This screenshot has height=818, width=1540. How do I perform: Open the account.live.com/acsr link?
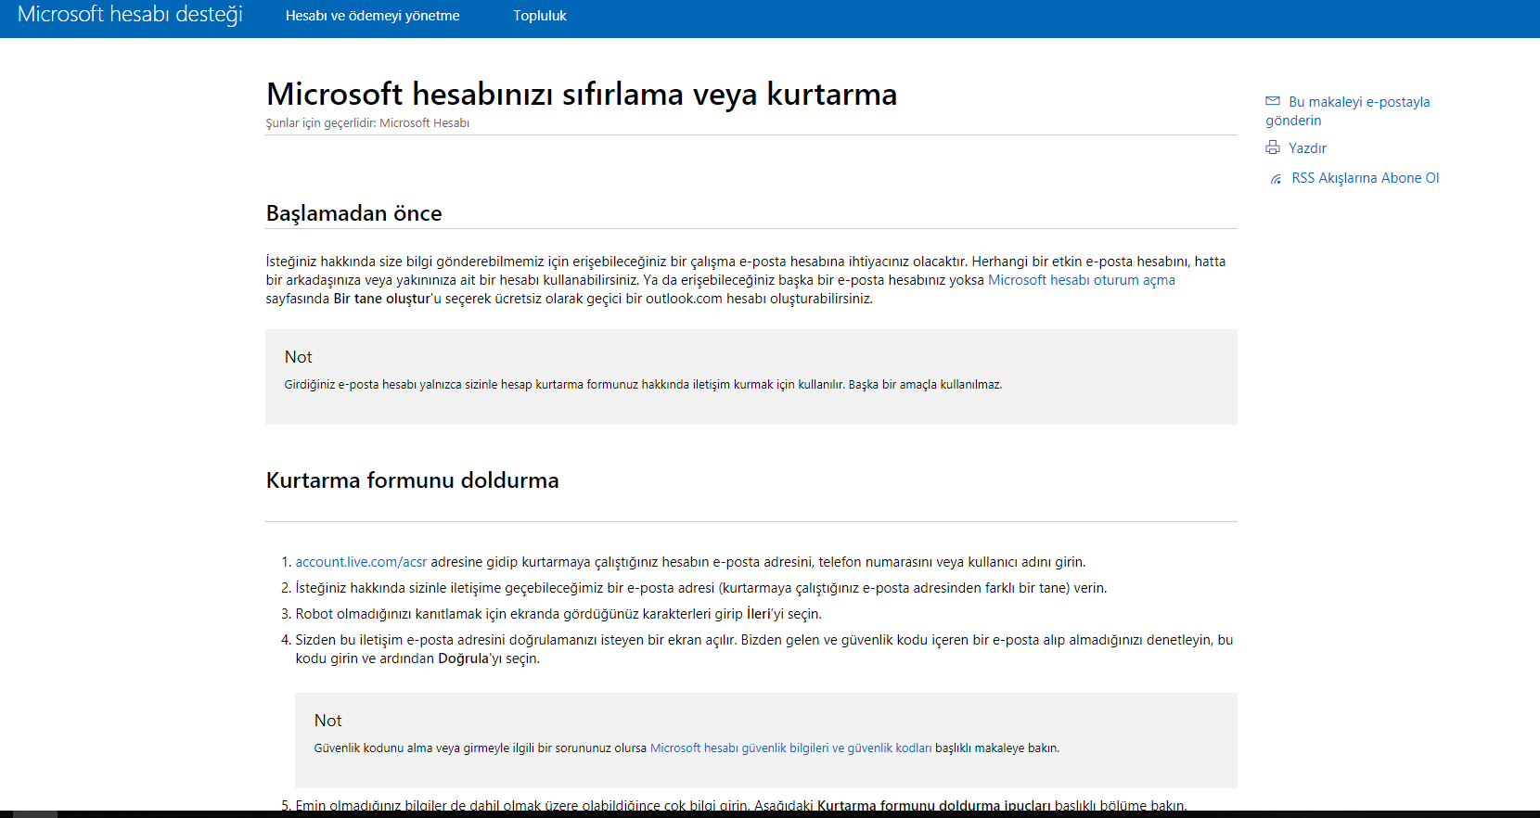[361, 562]
